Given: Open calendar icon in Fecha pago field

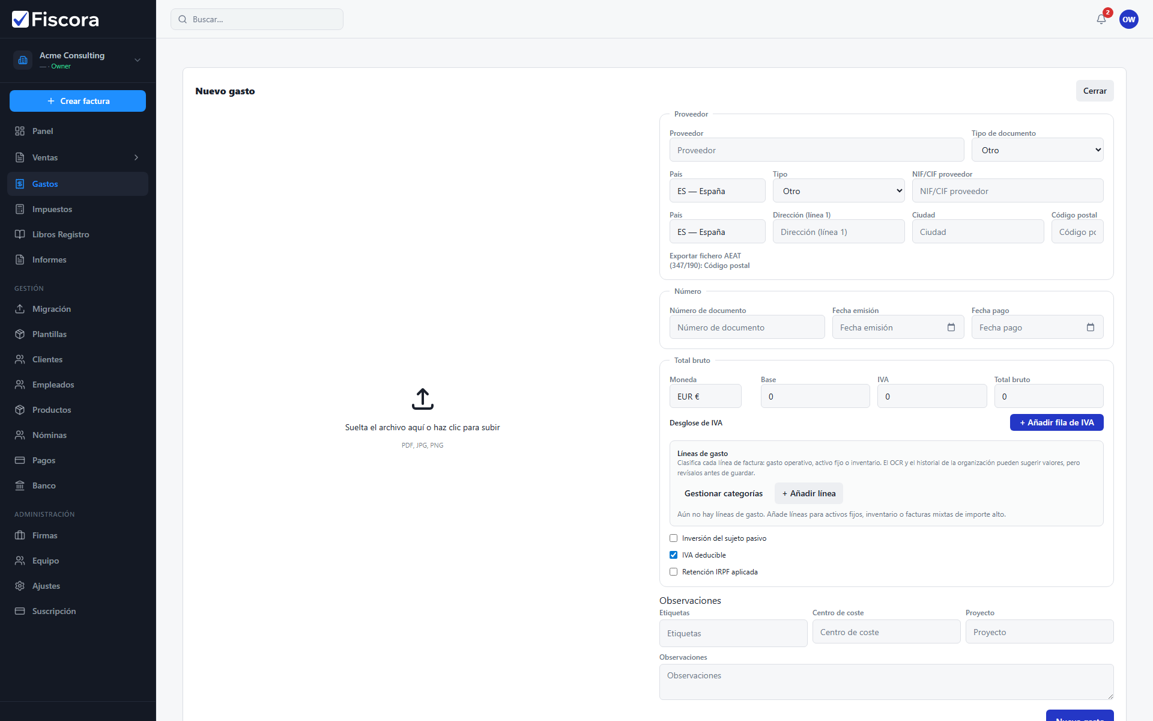Looking at the screenshot, I should pyautogui.click(x=1090, y=327).
